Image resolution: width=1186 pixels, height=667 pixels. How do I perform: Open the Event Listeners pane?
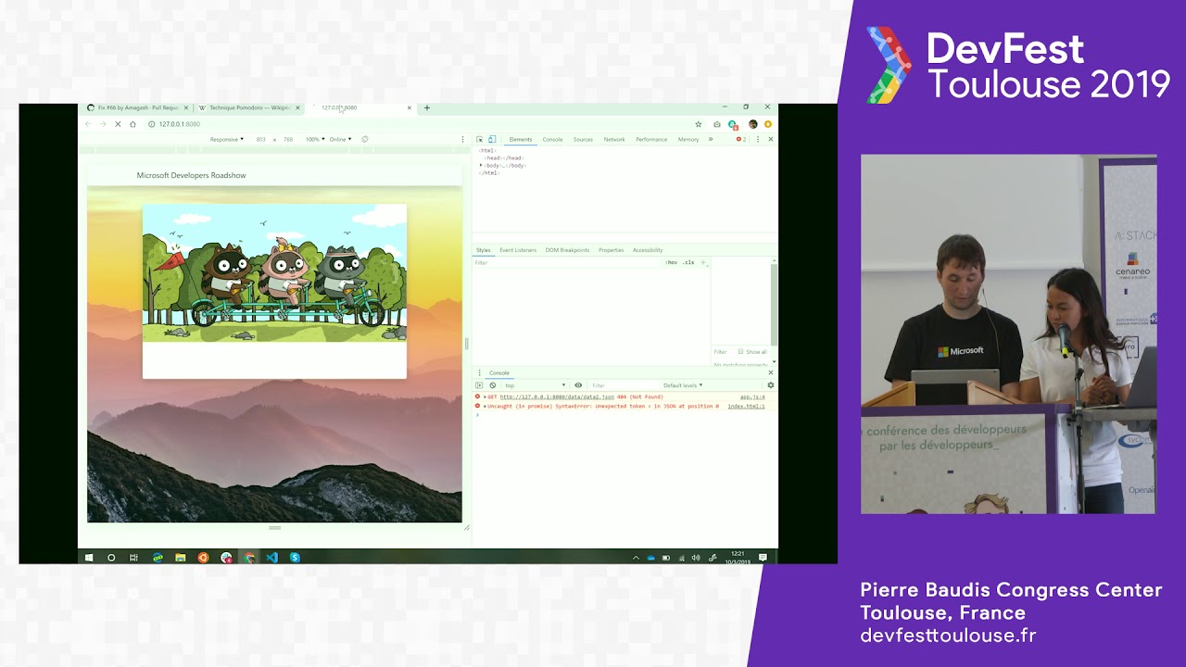coord(518,250)
